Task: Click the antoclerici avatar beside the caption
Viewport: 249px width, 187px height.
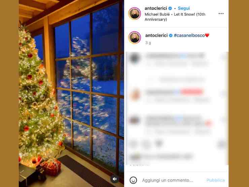Action: [x=135, y=37]
